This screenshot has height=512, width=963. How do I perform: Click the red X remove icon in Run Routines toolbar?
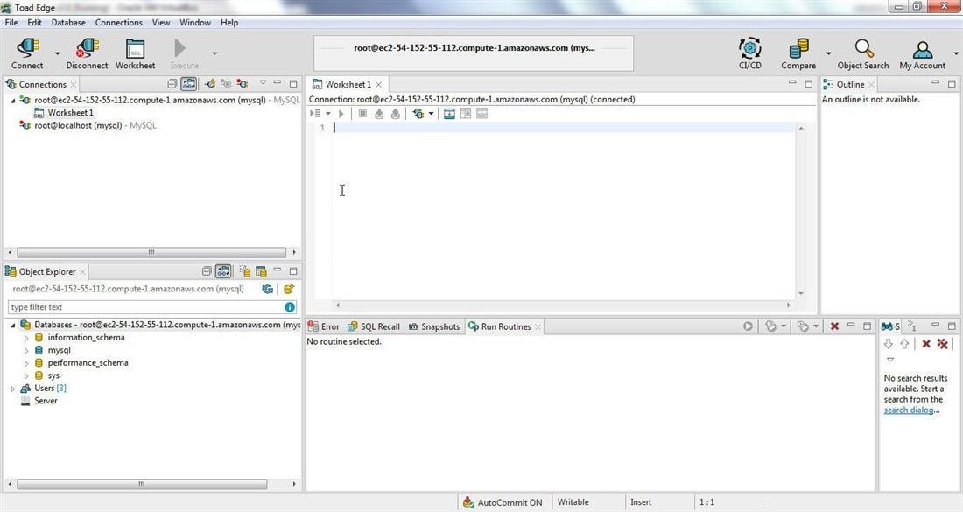click(834, 326)
